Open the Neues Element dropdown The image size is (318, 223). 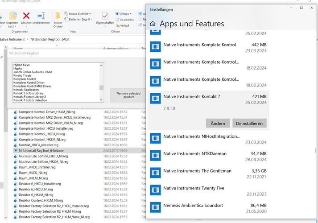[x=78, y=14]
